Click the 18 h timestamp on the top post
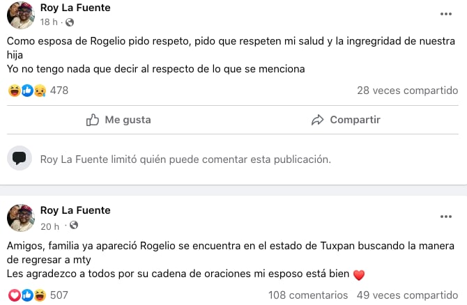 (48, 22)
